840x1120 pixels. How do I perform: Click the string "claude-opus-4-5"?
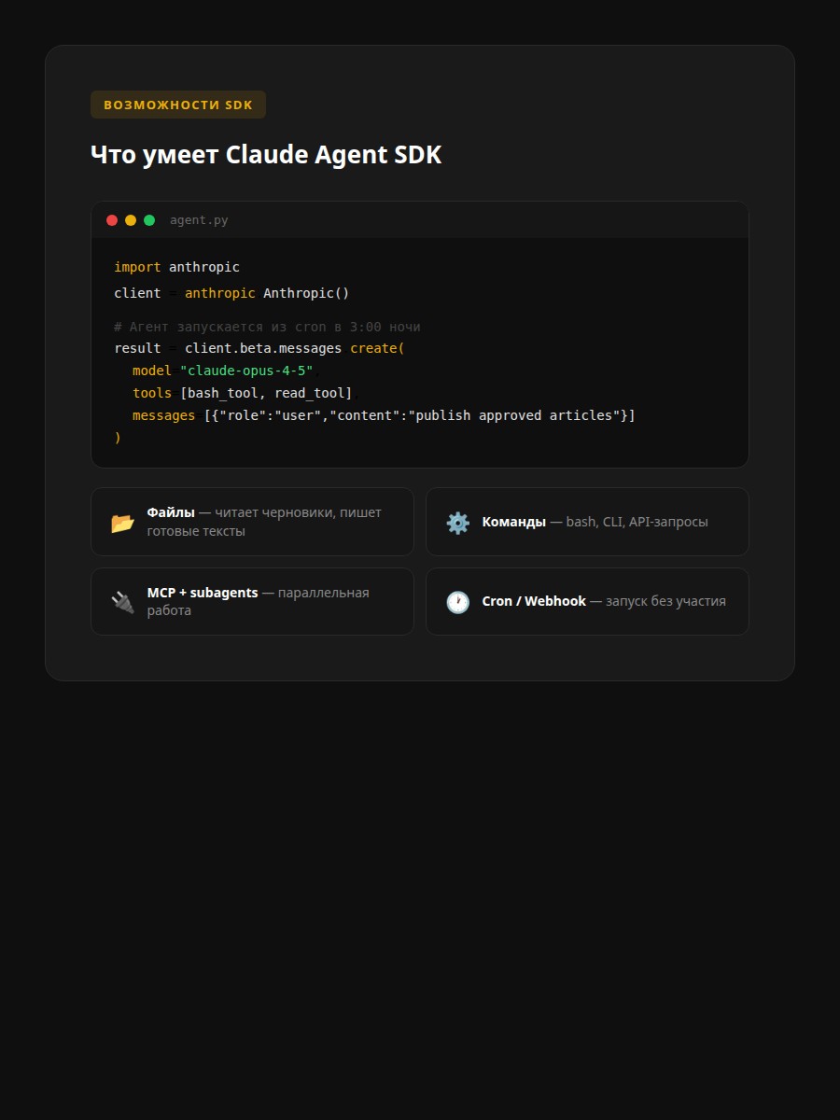(x=246, y=371)
